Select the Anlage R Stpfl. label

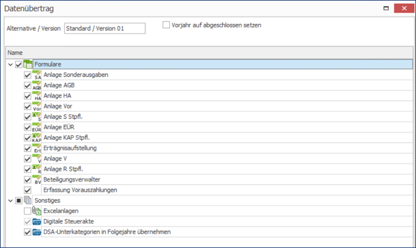click(63, 169)
